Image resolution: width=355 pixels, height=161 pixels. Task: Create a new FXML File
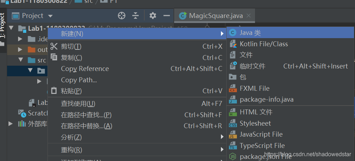tap(290, 88)
